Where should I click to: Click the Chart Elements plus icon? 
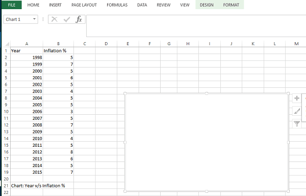coord(297,98)
